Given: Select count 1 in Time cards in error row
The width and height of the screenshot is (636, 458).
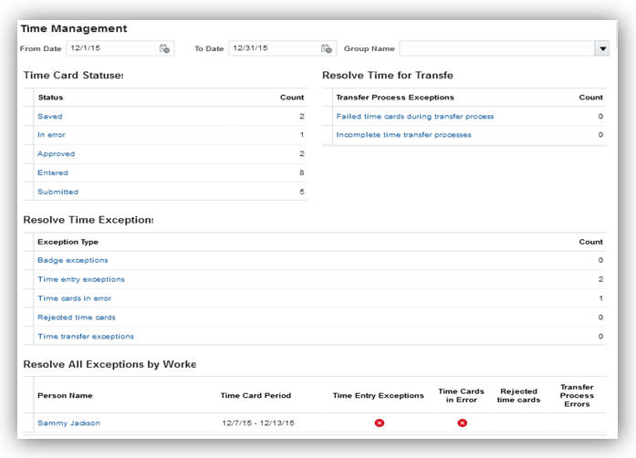Looking at the screenshot, I should point(600,298).
